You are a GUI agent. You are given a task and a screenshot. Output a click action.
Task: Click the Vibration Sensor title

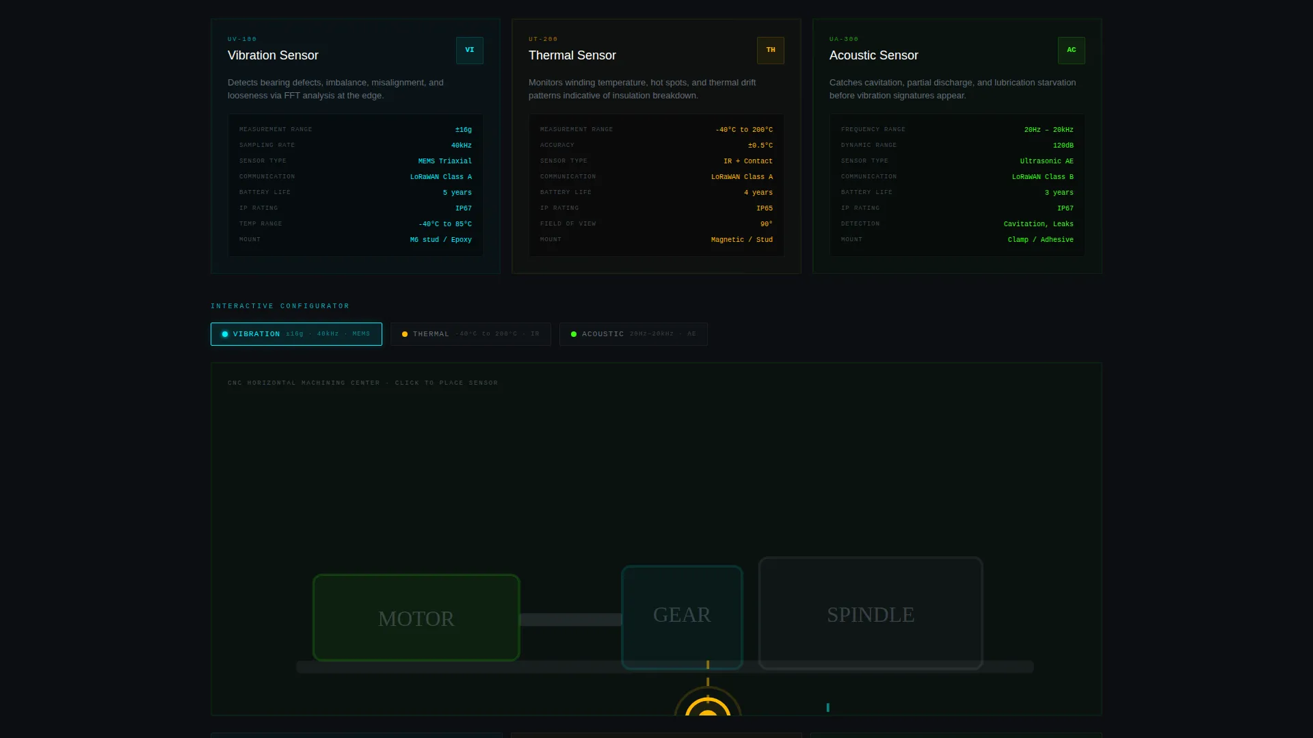pyautogui.click(x=273, y=55)
